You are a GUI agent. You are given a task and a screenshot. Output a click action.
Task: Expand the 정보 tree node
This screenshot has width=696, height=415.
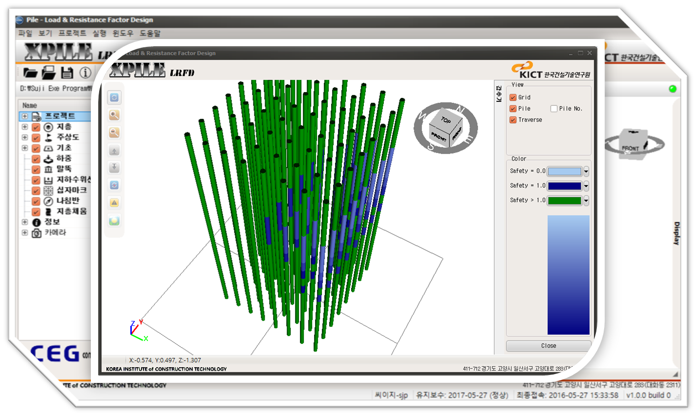24,222
